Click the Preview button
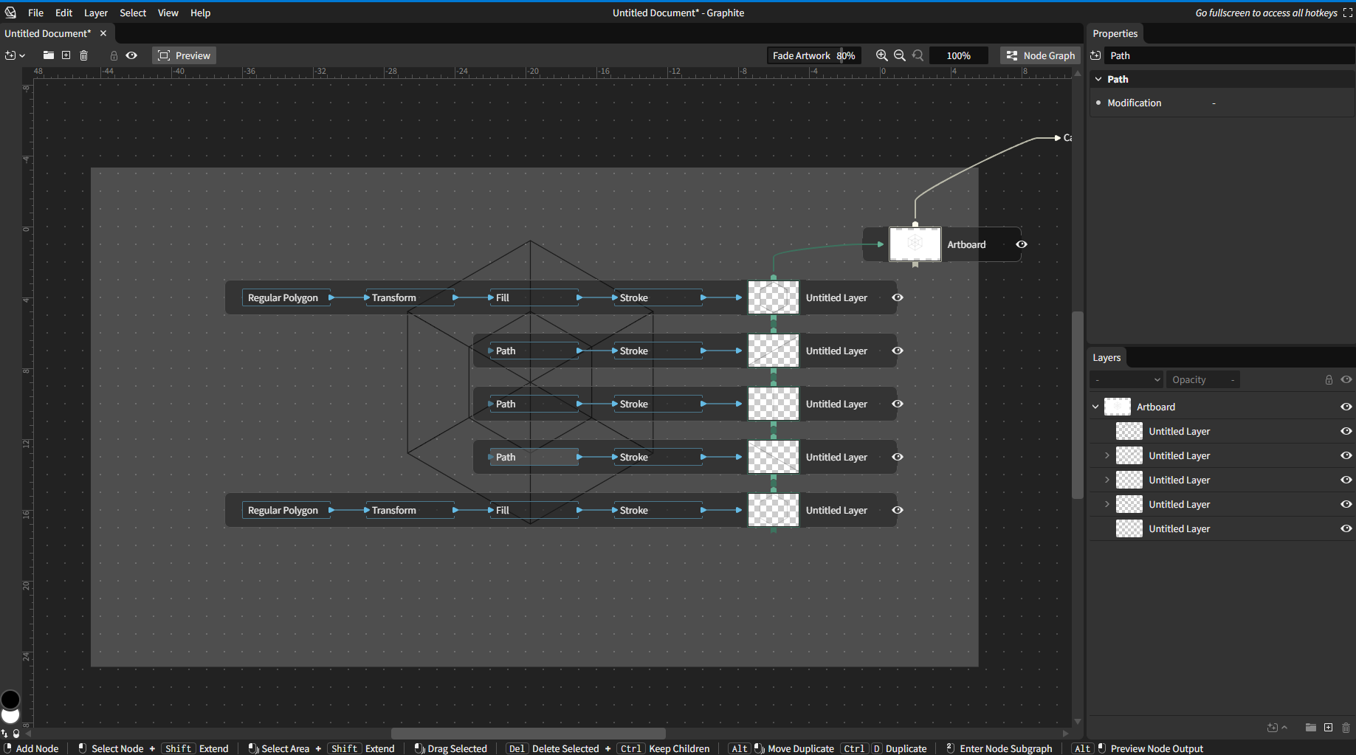This screenshot has width=1356, height=755. point(185,55)
